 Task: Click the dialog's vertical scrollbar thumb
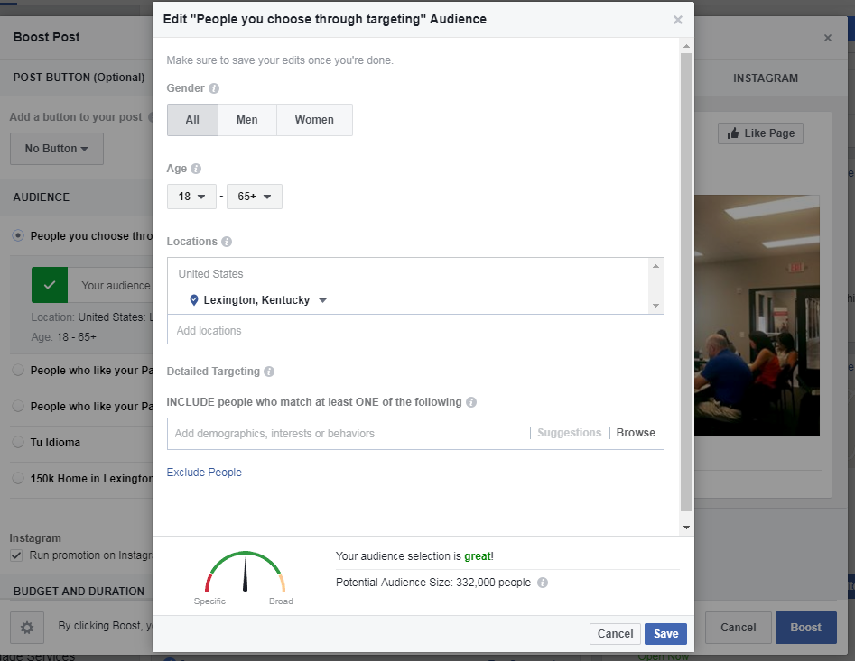(686, 282)
